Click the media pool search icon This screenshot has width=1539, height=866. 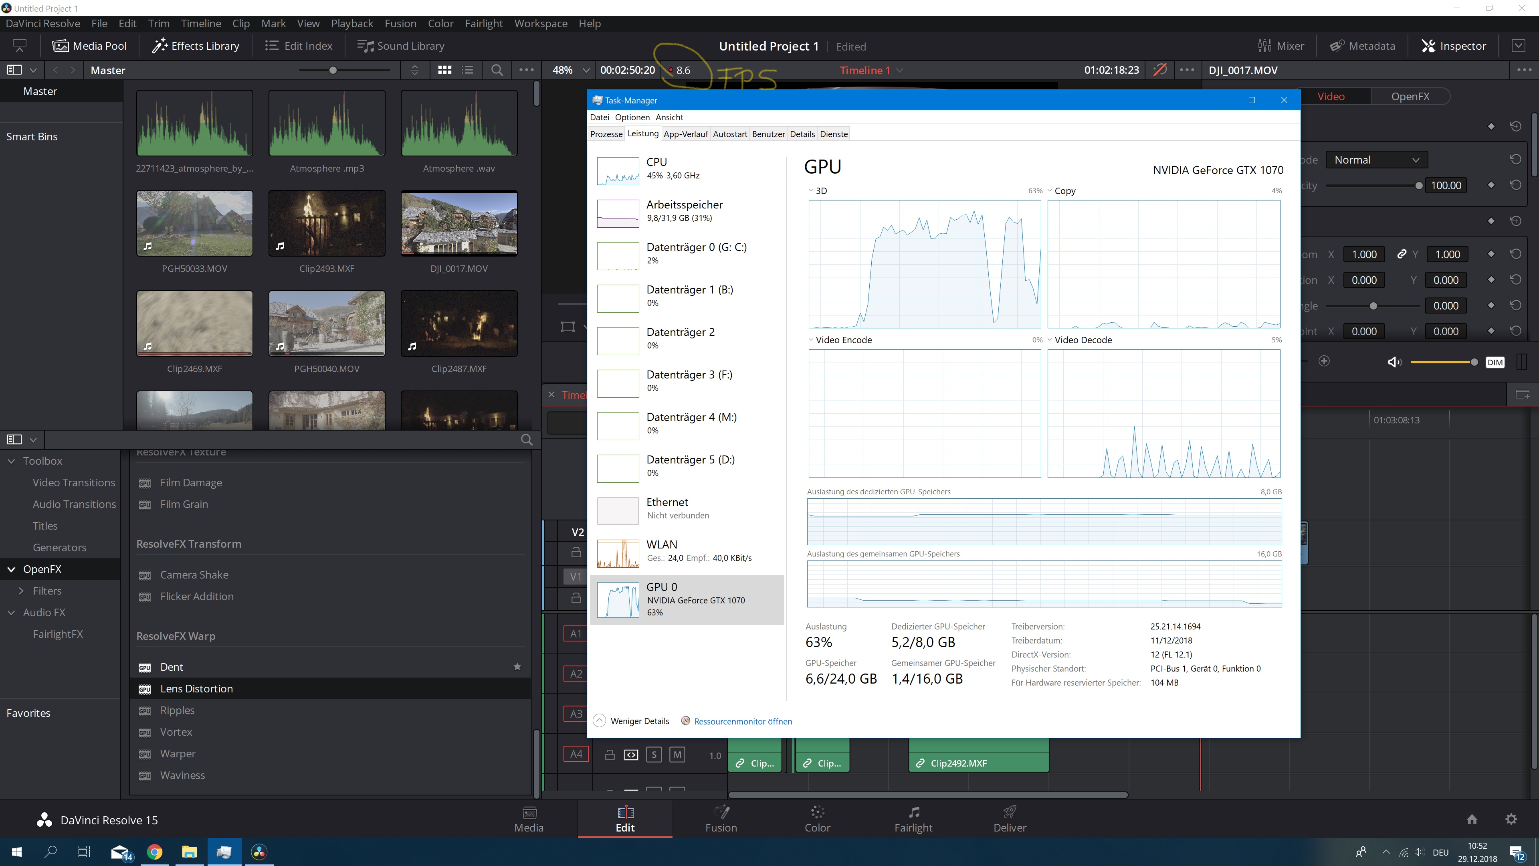pyautogui.click(x=497, y=70)
